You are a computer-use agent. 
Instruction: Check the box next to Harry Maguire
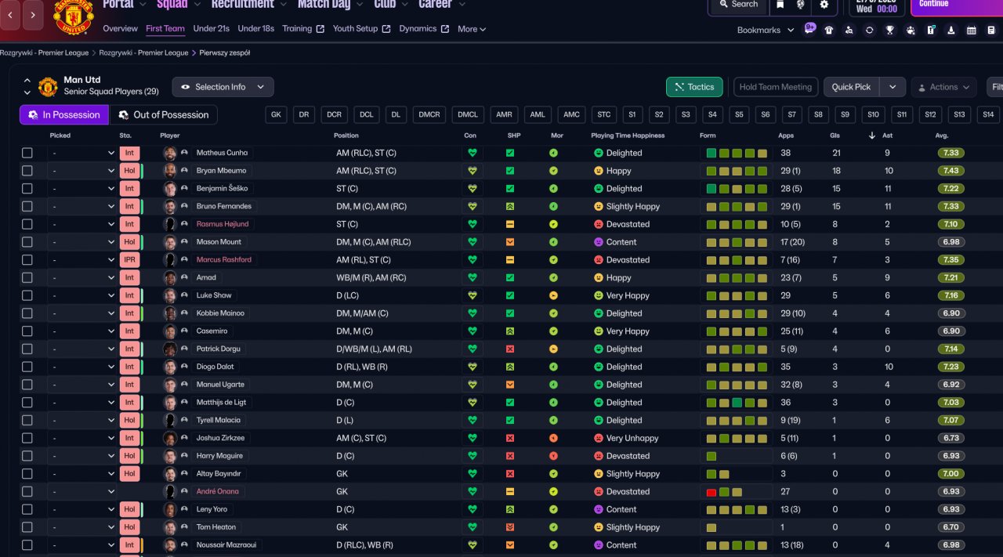click(27, 456)
